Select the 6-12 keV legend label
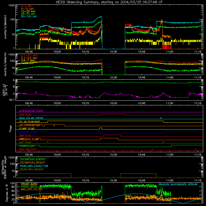The image size is (206, 206). [x=28, y=9]
